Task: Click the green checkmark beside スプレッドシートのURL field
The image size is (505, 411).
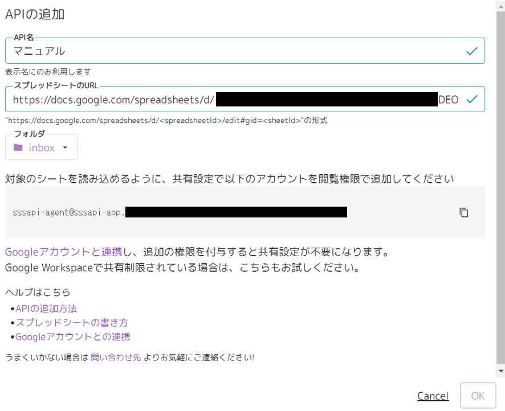Action: coord(471,99)
